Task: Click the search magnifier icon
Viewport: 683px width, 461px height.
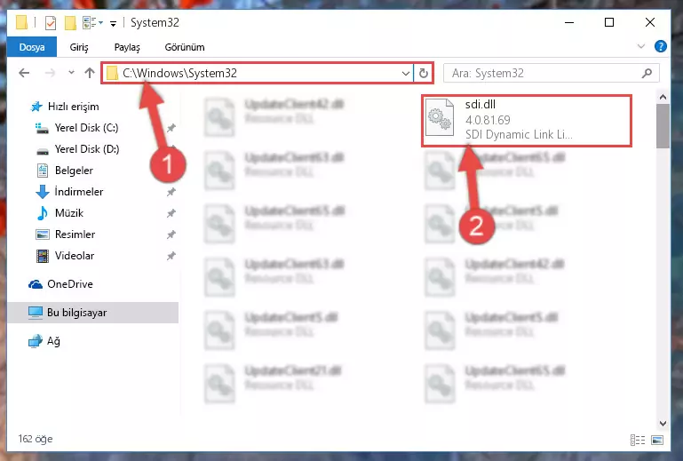Action: [x=647, y=73]
